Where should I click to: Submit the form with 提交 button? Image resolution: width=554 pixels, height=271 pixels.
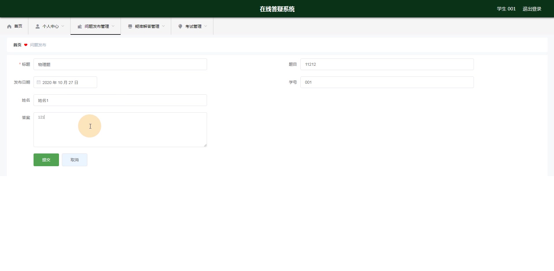(46, 160)
